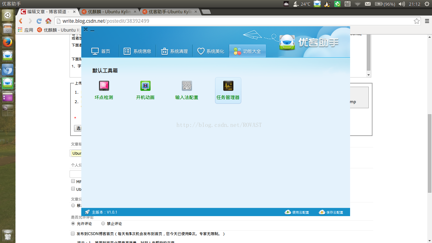
Task: Open the volume sound indicator
Action: click(402, 4)
